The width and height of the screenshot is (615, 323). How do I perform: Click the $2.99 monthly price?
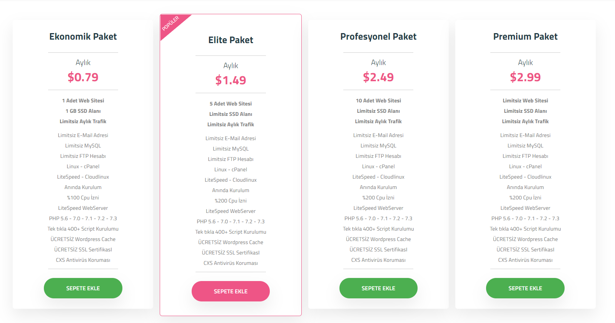(525, 77)
